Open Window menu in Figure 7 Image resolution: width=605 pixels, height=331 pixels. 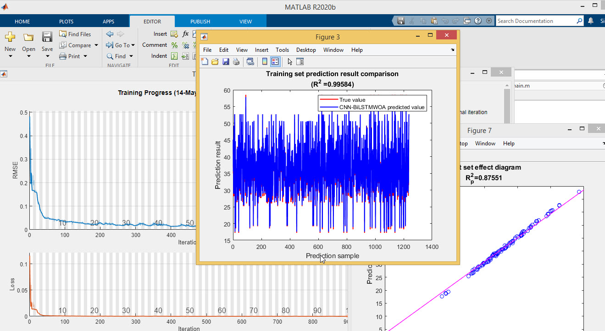(485, 143)
